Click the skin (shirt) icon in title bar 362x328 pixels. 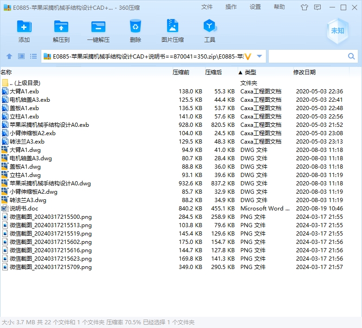point(304,7)
